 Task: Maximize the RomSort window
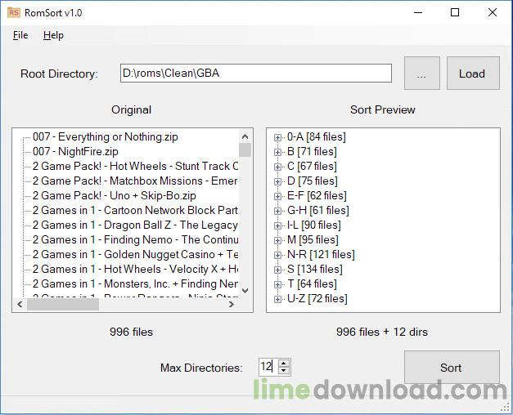pyautogui.click(x=455, y=12)
